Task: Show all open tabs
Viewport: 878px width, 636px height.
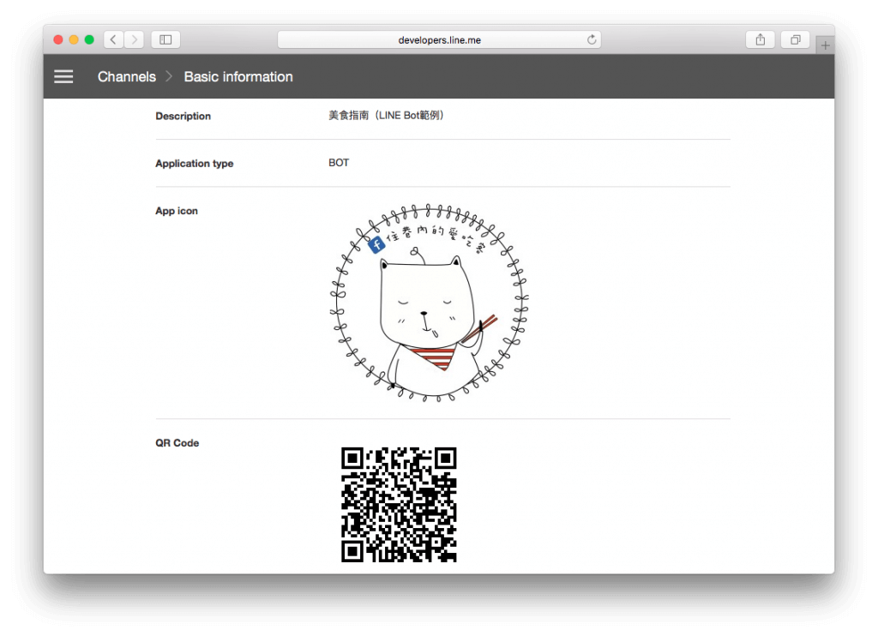Action: (x=794, y=39)
